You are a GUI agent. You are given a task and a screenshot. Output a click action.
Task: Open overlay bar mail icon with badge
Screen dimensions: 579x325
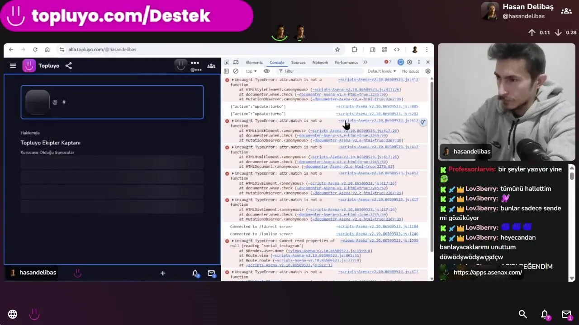[x=567, y=315]
